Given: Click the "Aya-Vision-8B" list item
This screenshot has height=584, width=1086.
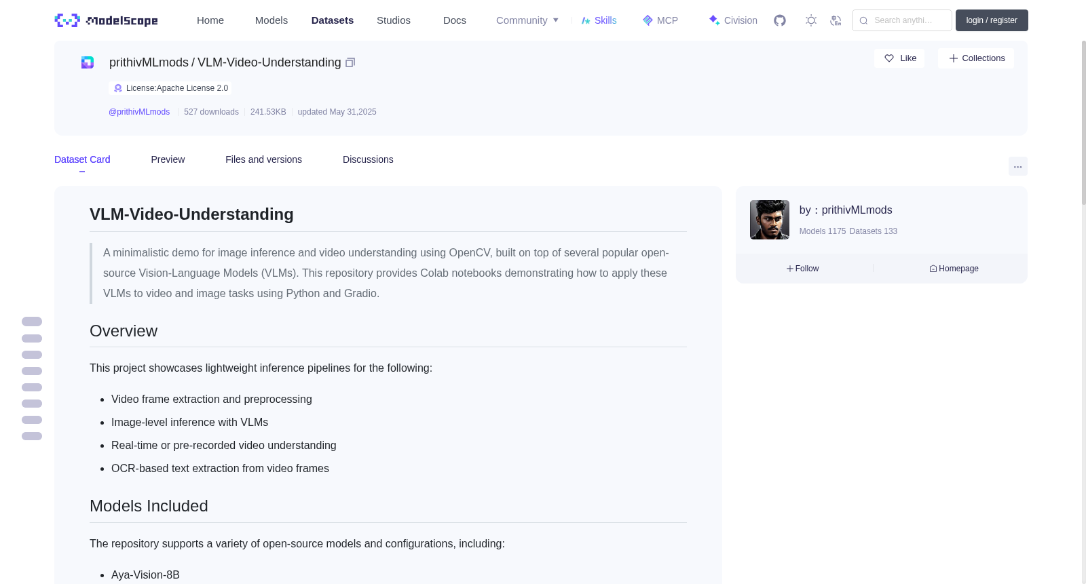Looking at the screenshot, I should pyautogui.click(x=145, y=575).
